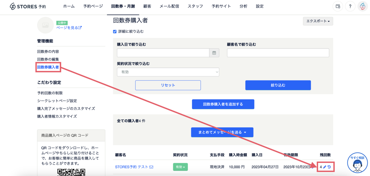Open the 設定 tab
Screen dimensions: 370x176
click(260, 6)
